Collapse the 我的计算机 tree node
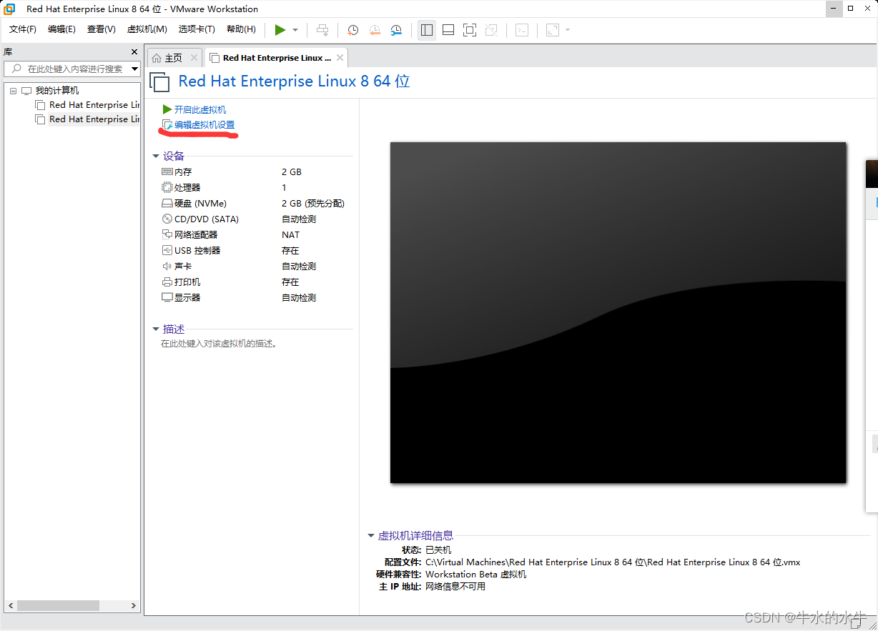Image resolution: width=878 pixels, height=631 pixels. (x=13, y=91)
